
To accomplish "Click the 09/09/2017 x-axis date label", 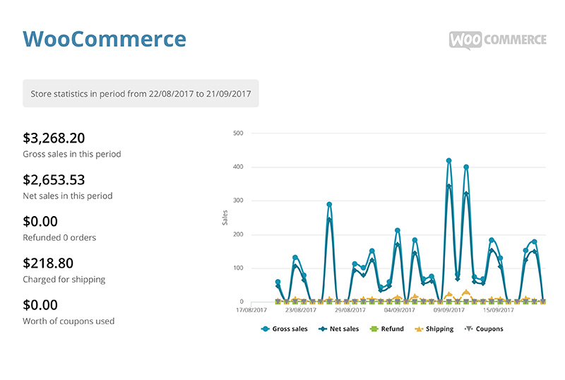I will point(449,310).
